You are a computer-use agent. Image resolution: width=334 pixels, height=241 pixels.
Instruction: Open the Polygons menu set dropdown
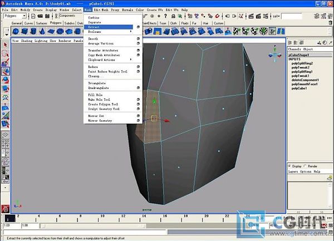[x=15, y=16]
